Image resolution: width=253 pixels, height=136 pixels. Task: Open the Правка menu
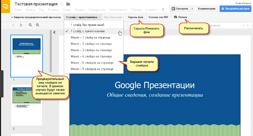coord(30,10)
